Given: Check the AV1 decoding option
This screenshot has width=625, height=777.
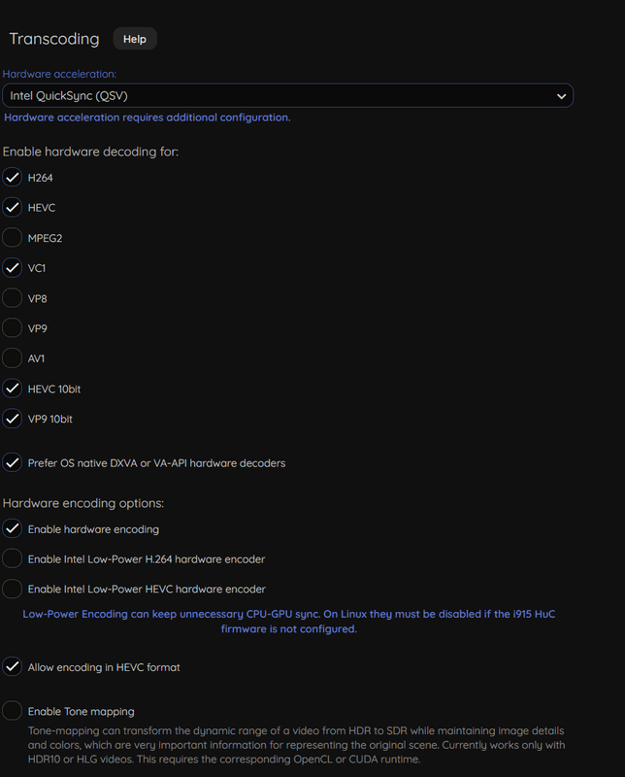Looking at the screenshot, I should (x=13, y=358).
